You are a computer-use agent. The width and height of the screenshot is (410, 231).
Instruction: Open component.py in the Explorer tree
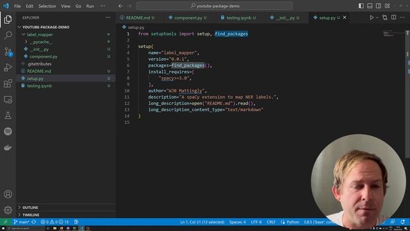[x=44, y=56]
